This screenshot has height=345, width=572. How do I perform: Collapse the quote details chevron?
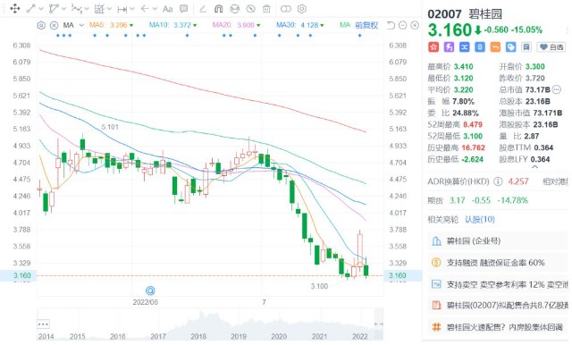[534, 167]
